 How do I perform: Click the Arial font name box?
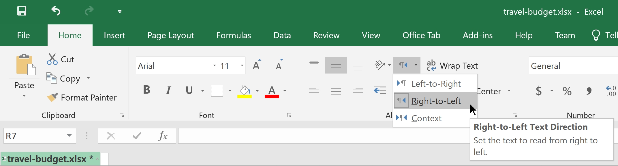[174, 66]
